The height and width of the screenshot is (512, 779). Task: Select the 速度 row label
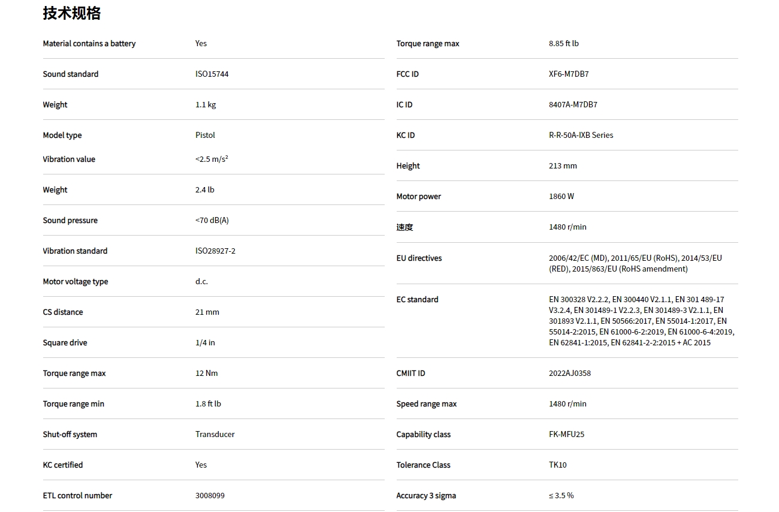click(404, 227)
